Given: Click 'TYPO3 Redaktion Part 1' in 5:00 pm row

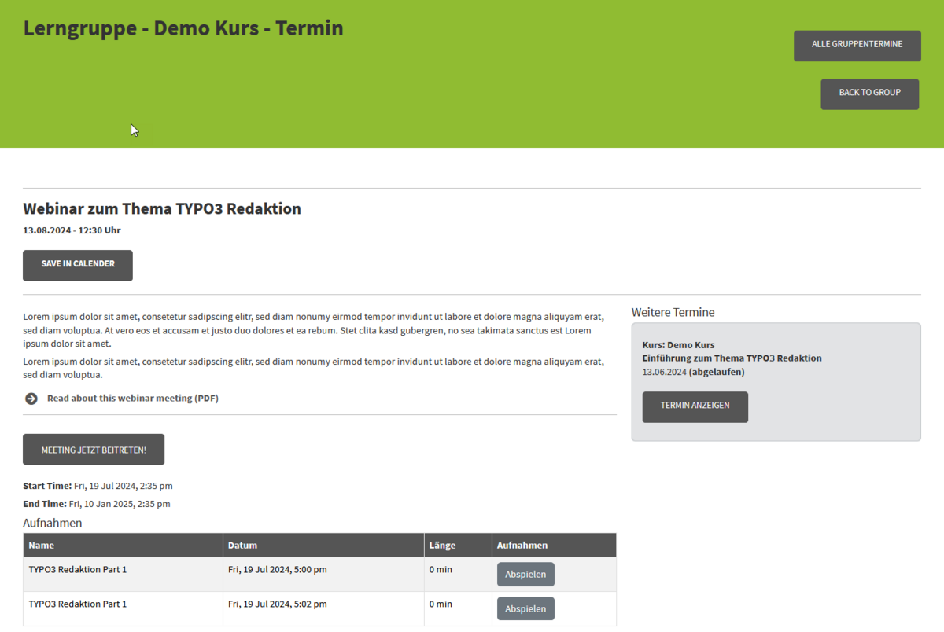Looking at the screenshot, I should [78, 569].
